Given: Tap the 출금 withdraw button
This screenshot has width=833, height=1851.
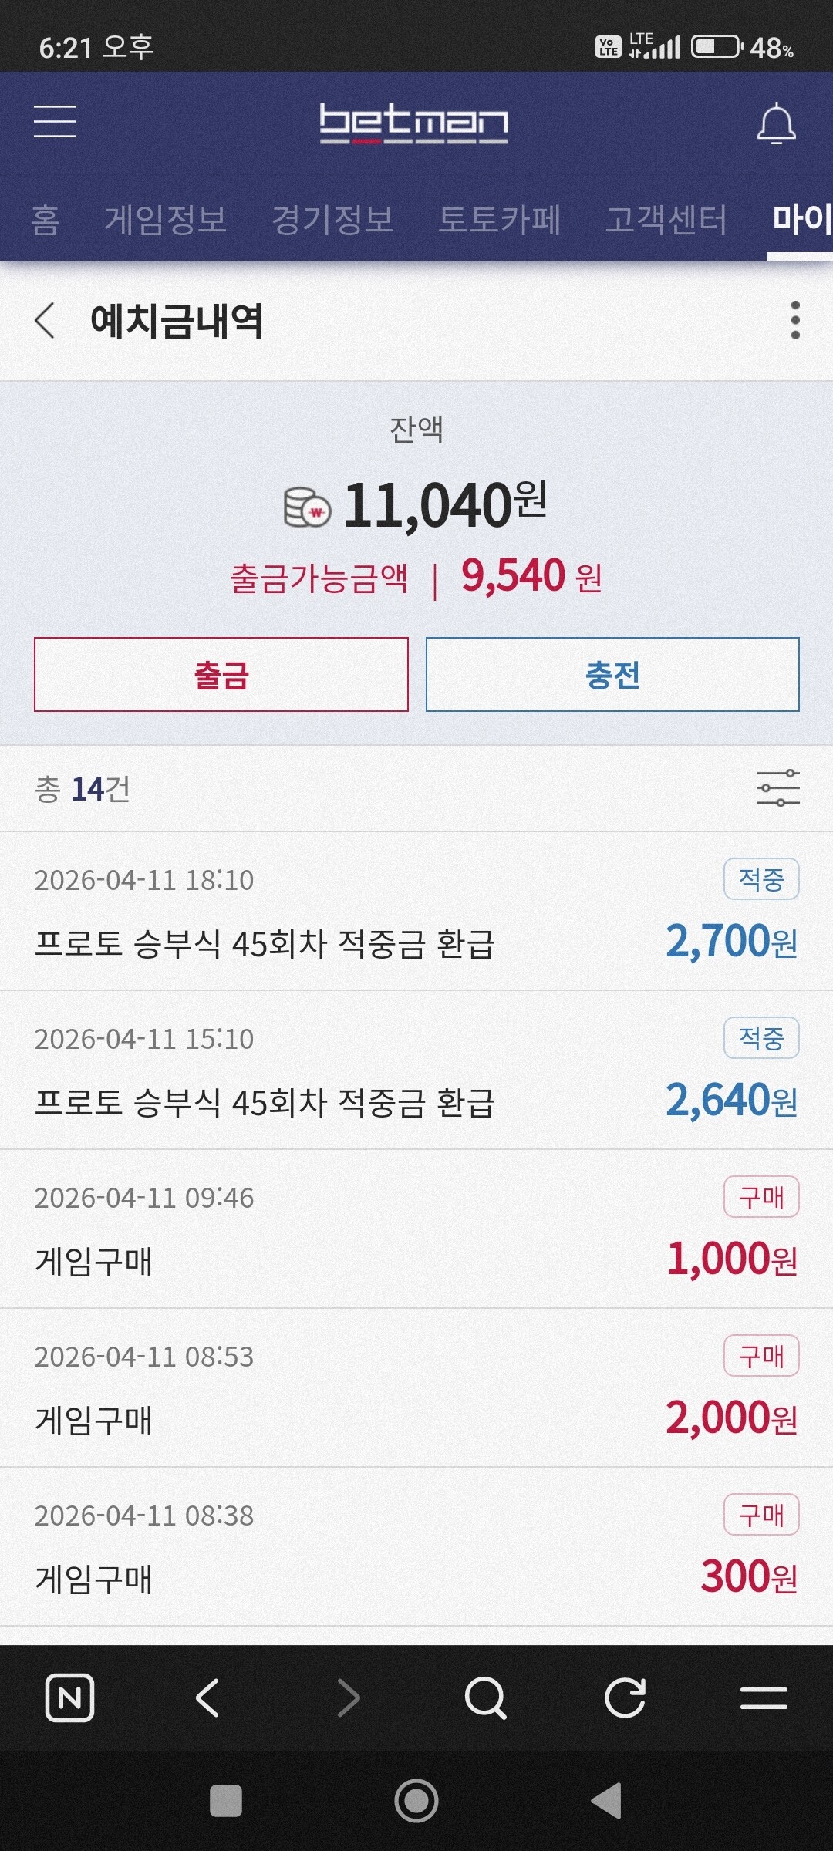Looking at the screenshot, I should coord(221,674).
